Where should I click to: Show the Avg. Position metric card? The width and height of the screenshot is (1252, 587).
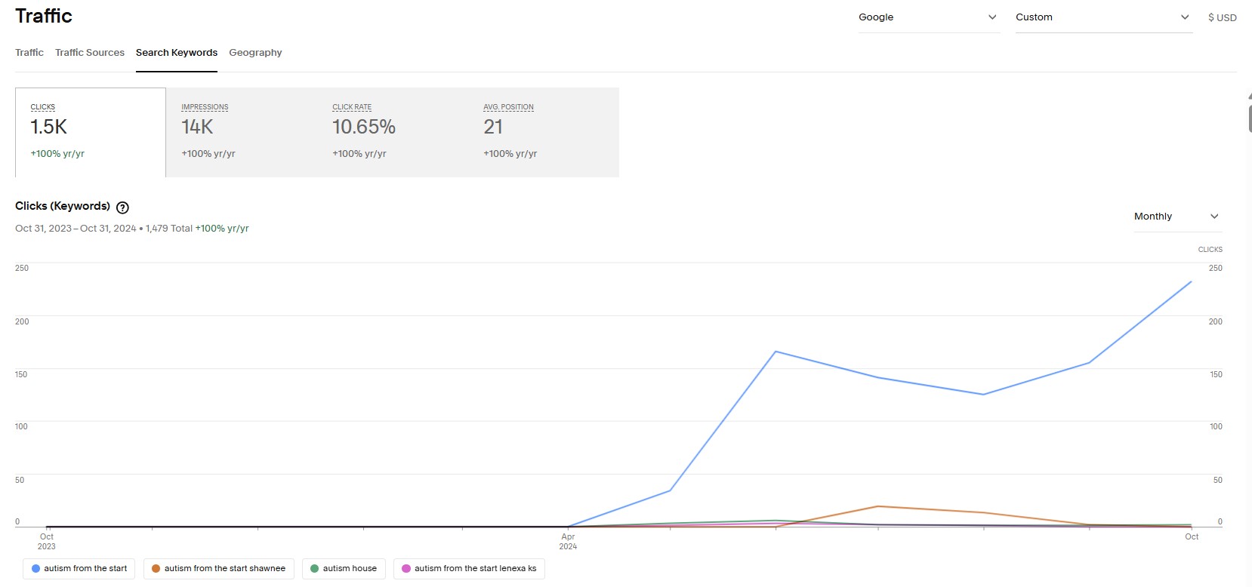click(x=544, y=133)
